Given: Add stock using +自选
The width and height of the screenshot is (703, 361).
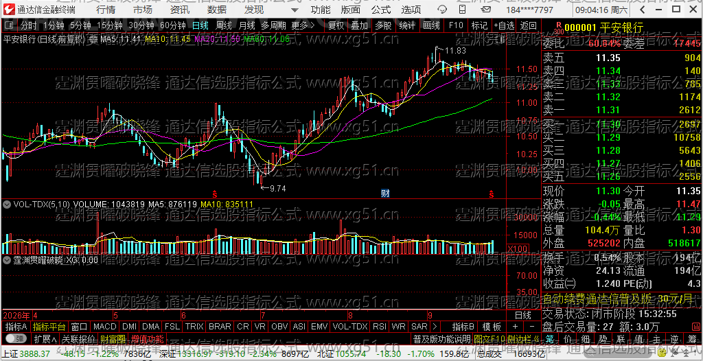Looking at the screenshot, I should 504,25.
